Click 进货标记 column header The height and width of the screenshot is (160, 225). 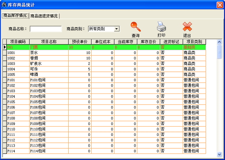click(x=171, y=42)
